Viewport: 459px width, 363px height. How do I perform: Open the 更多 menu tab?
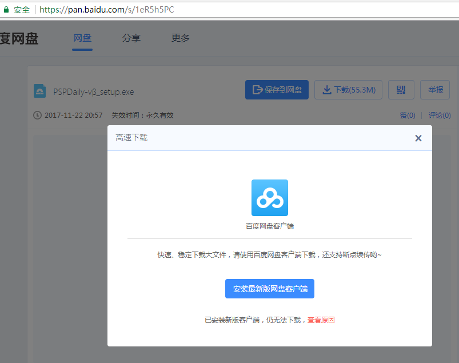pyautogui.click(x=181, y=38)
